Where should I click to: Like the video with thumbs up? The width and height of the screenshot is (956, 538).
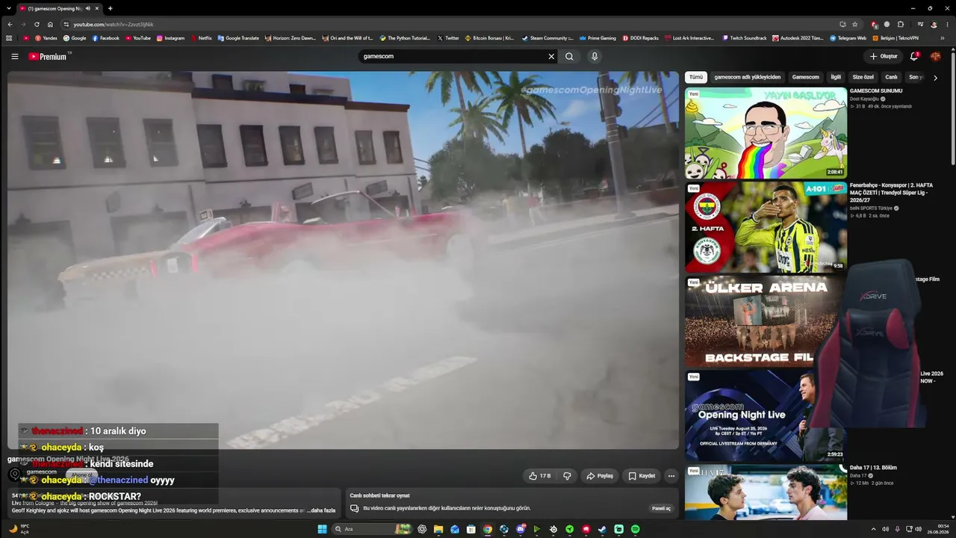540,476
